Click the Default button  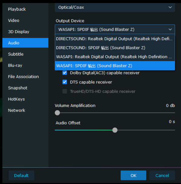(x=21, y=175)
